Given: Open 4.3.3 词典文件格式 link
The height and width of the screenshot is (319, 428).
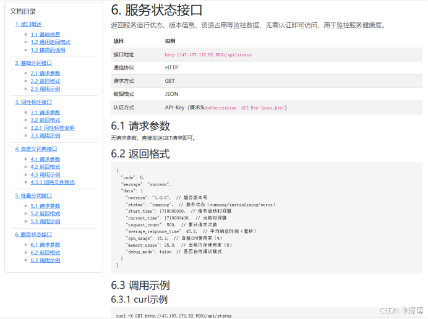Looking at the screenshot, I should (x=53, y=182).
